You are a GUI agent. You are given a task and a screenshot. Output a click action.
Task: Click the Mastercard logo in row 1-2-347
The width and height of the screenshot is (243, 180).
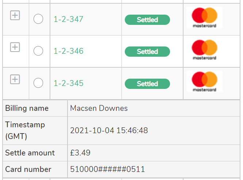(204, 18)
